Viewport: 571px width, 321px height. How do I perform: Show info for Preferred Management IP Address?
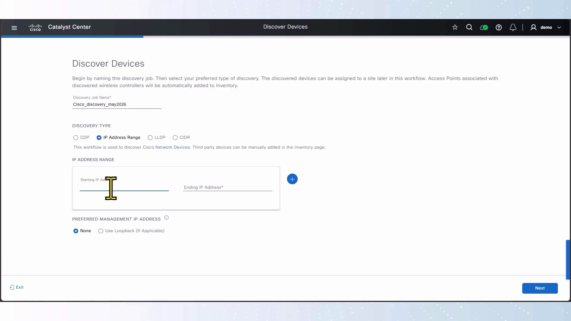pos(167,218)
